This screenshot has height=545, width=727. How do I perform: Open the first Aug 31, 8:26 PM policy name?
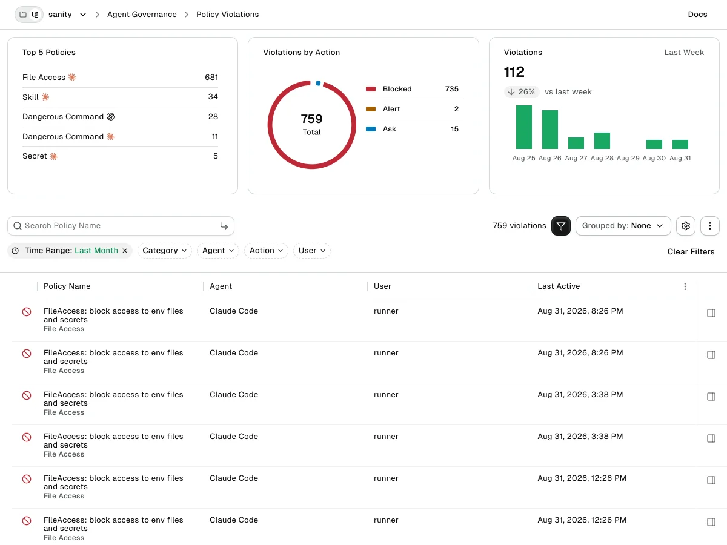(x=113, y=315)
